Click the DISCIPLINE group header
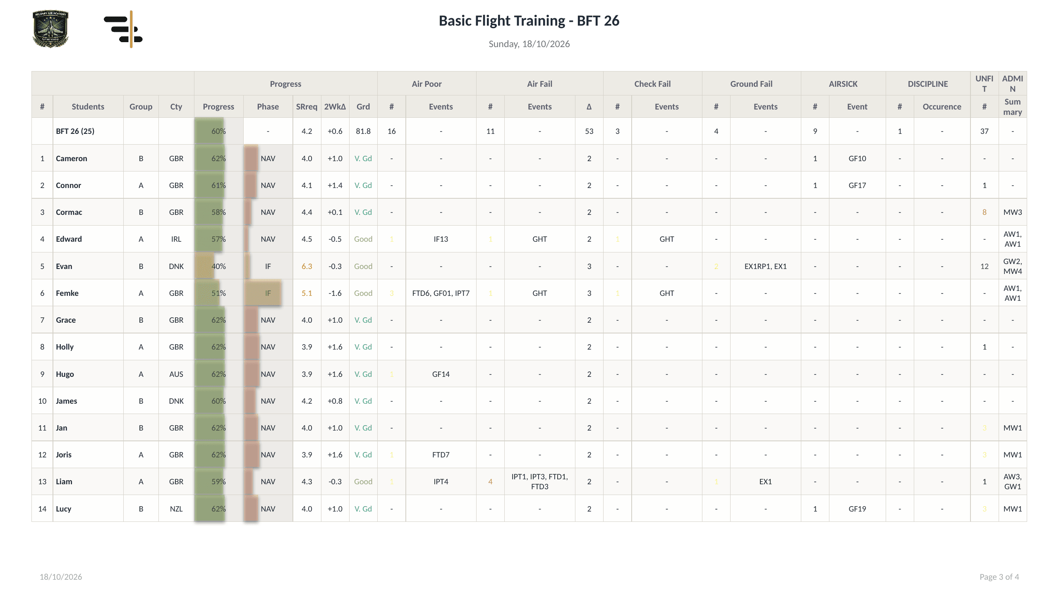 pyautogui.click(x=928, y=84)
